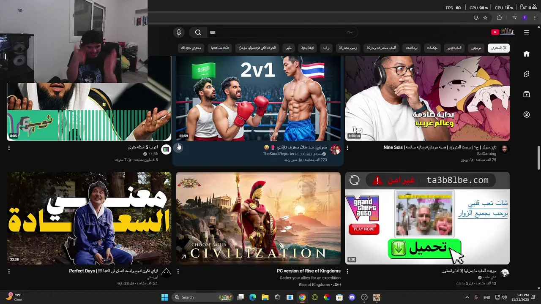The height and width of the screenshot is (304, 541).
Task: Open the Chrome profile avatar 'F'
Action: click(525, 18)
